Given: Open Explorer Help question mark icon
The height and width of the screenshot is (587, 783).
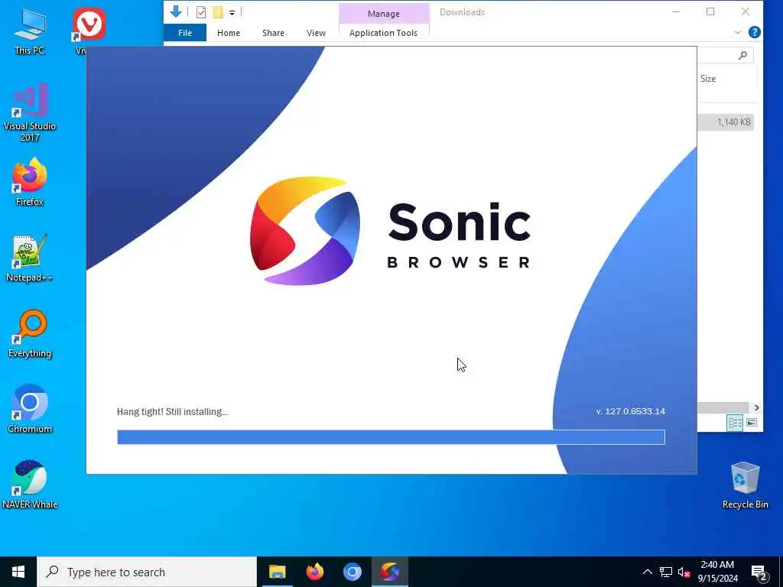Looking at the screenshot, I should (x=755, y=32).
